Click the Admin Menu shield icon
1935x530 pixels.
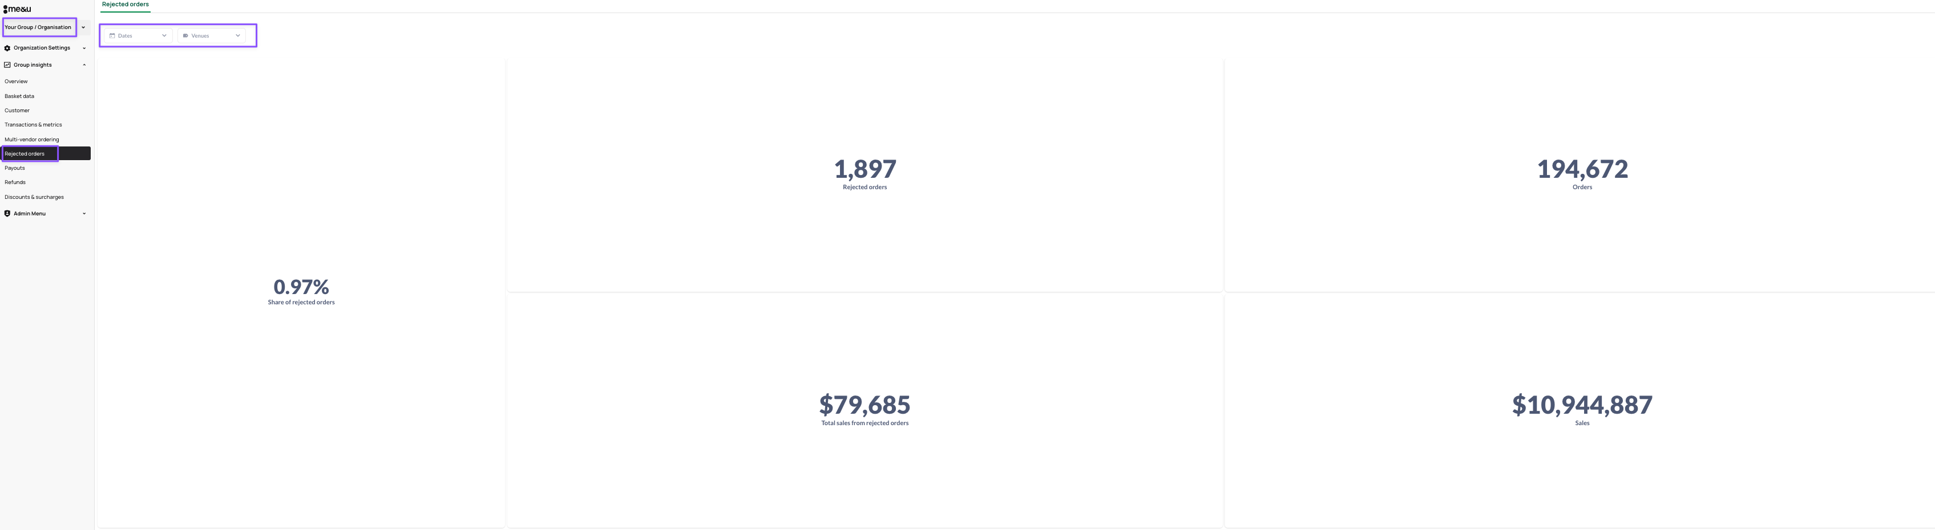(x=7, y=214)
